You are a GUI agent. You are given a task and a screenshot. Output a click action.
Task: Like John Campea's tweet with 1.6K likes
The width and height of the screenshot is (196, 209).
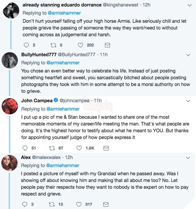[80, 148]
